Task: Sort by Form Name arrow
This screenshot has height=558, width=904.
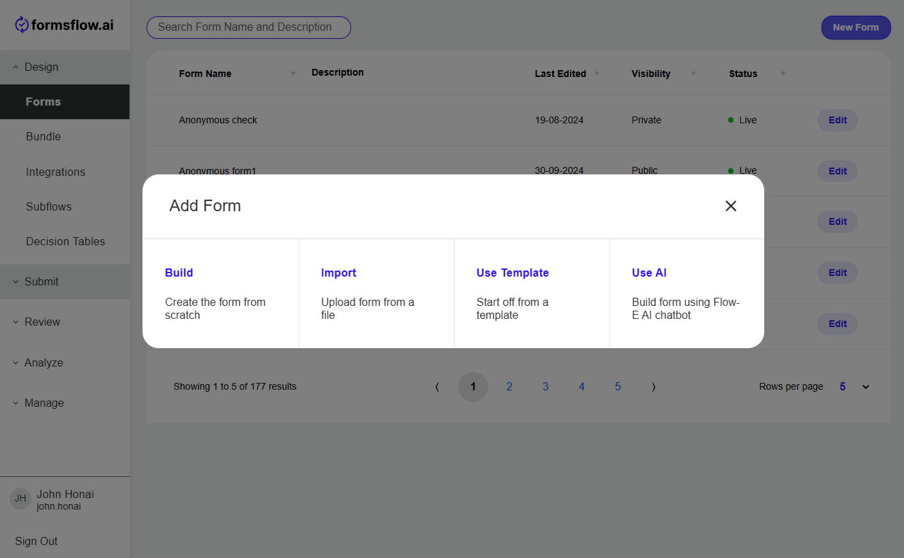Action: (293, 74)
